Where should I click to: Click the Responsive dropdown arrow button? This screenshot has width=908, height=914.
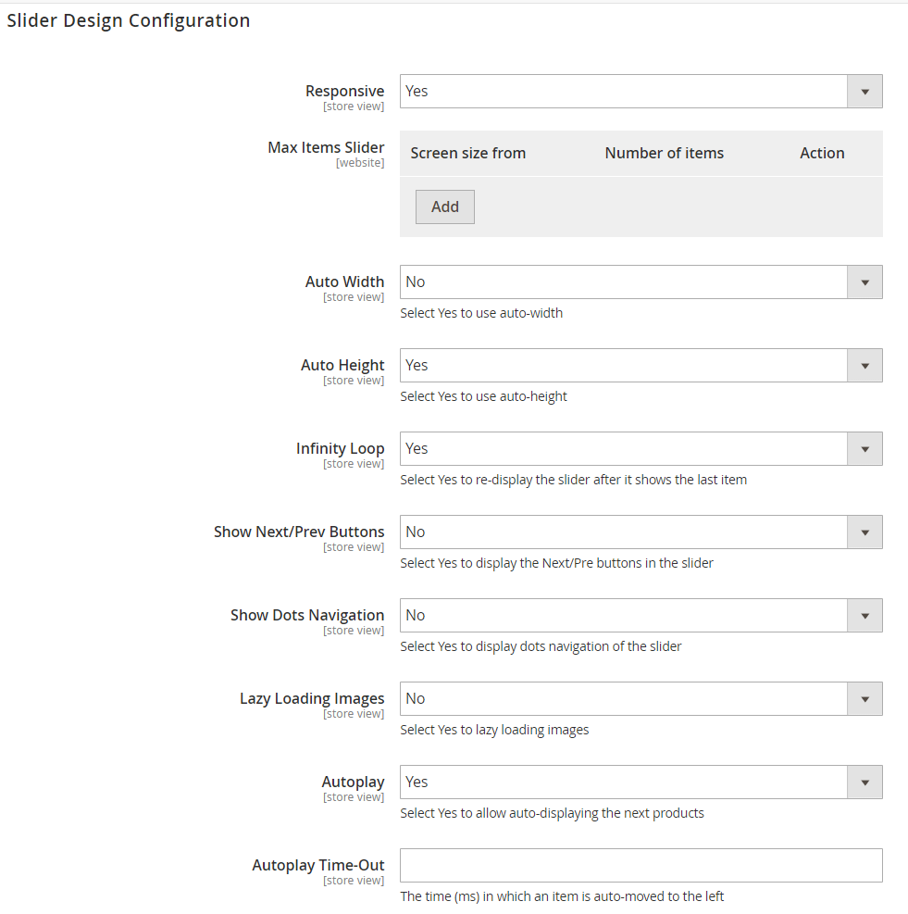pos(864,92)
